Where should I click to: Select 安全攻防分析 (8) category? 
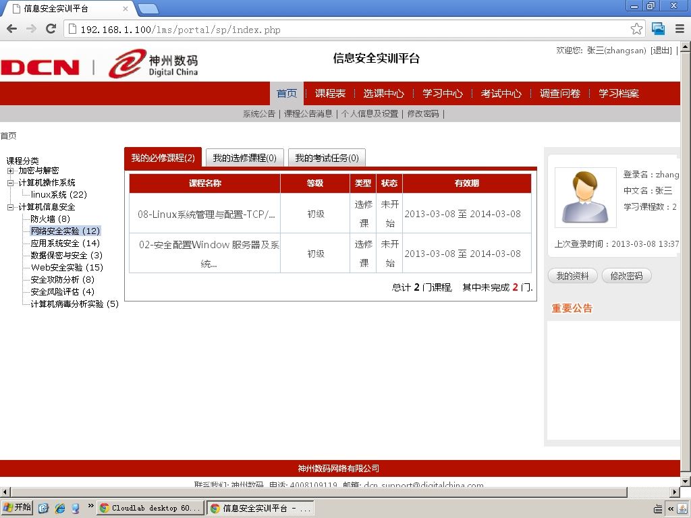(63, 280)
